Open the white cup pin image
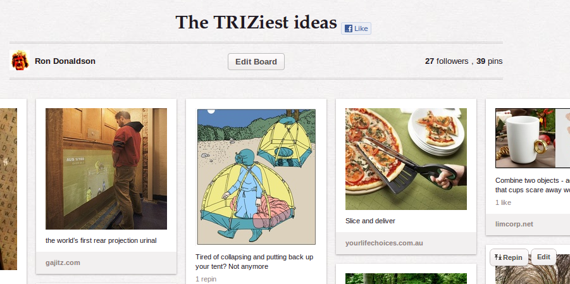Image resolution: width=570 pixels, height=284 pixels. click(532, 137)
